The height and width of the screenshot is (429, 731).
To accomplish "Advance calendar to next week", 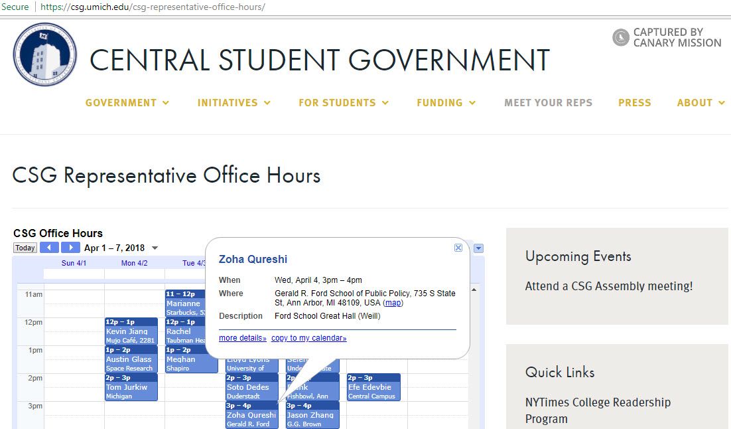I will (x=70, y=248).
